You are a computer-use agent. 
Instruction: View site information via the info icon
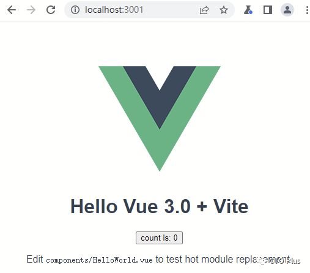[x=75, y=10]
